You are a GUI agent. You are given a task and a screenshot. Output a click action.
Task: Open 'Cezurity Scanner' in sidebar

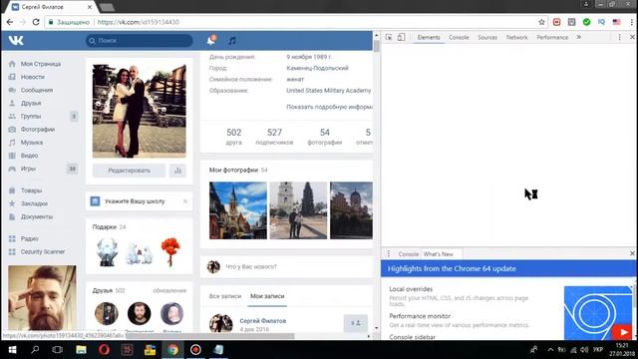click(42, 251)
